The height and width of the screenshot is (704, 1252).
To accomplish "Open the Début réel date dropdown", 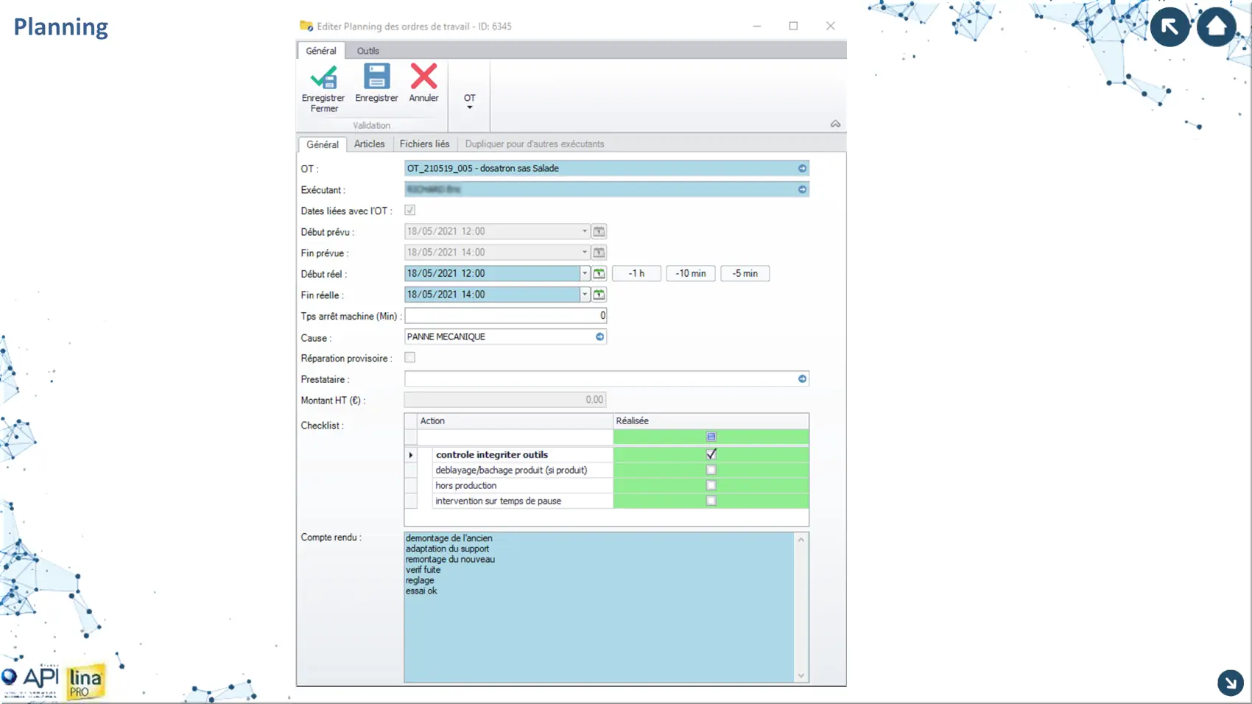I will (x=585, y=274).
